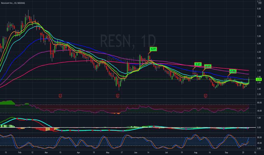Viewport: 264px width, 155px height.
Task: Click the 2.20 price axis label
Action: coord(259,94)
